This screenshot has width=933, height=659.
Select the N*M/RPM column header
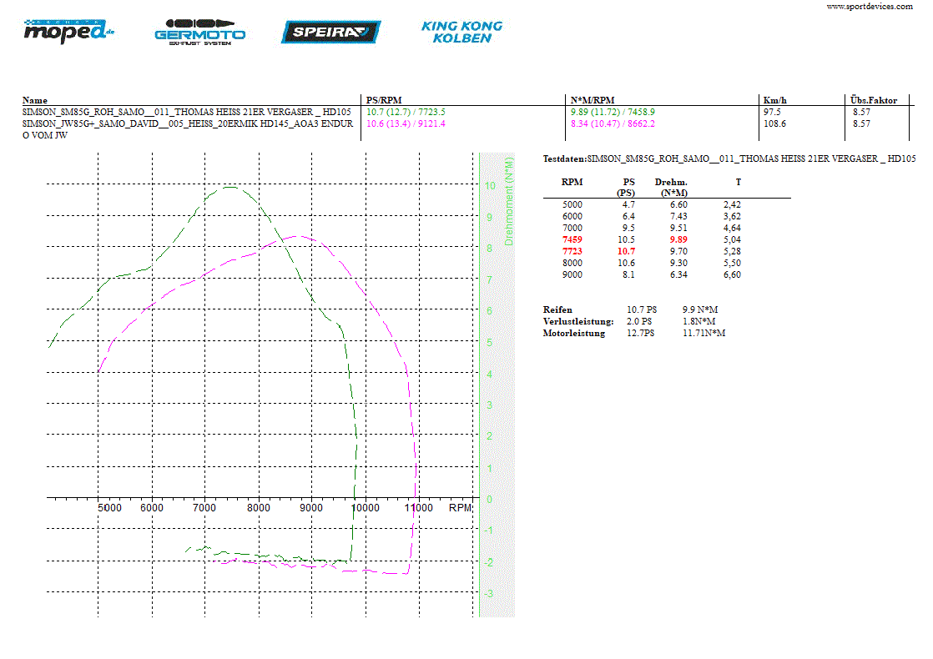click(592, 100)
